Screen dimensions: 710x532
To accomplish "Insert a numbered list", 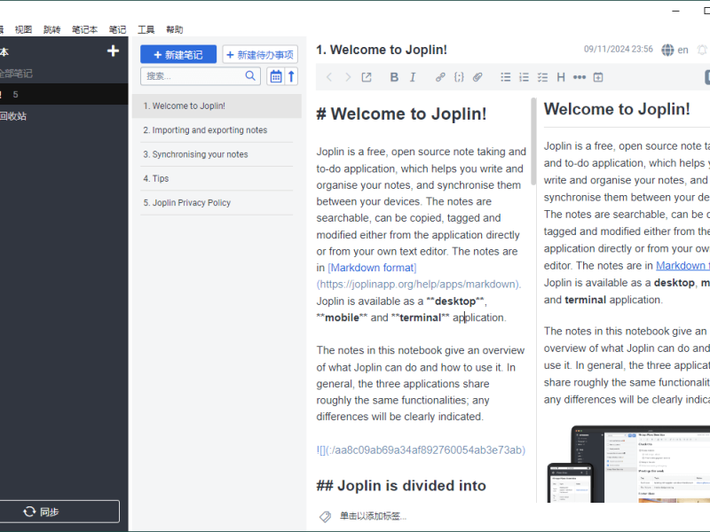I will click(x=524, y=77).
